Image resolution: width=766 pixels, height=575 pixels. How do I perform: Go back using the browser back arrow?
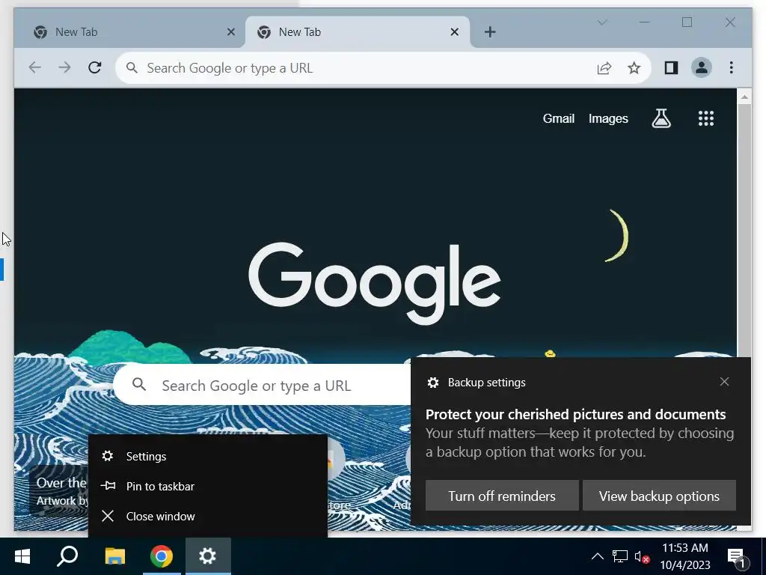coord(34,67)
